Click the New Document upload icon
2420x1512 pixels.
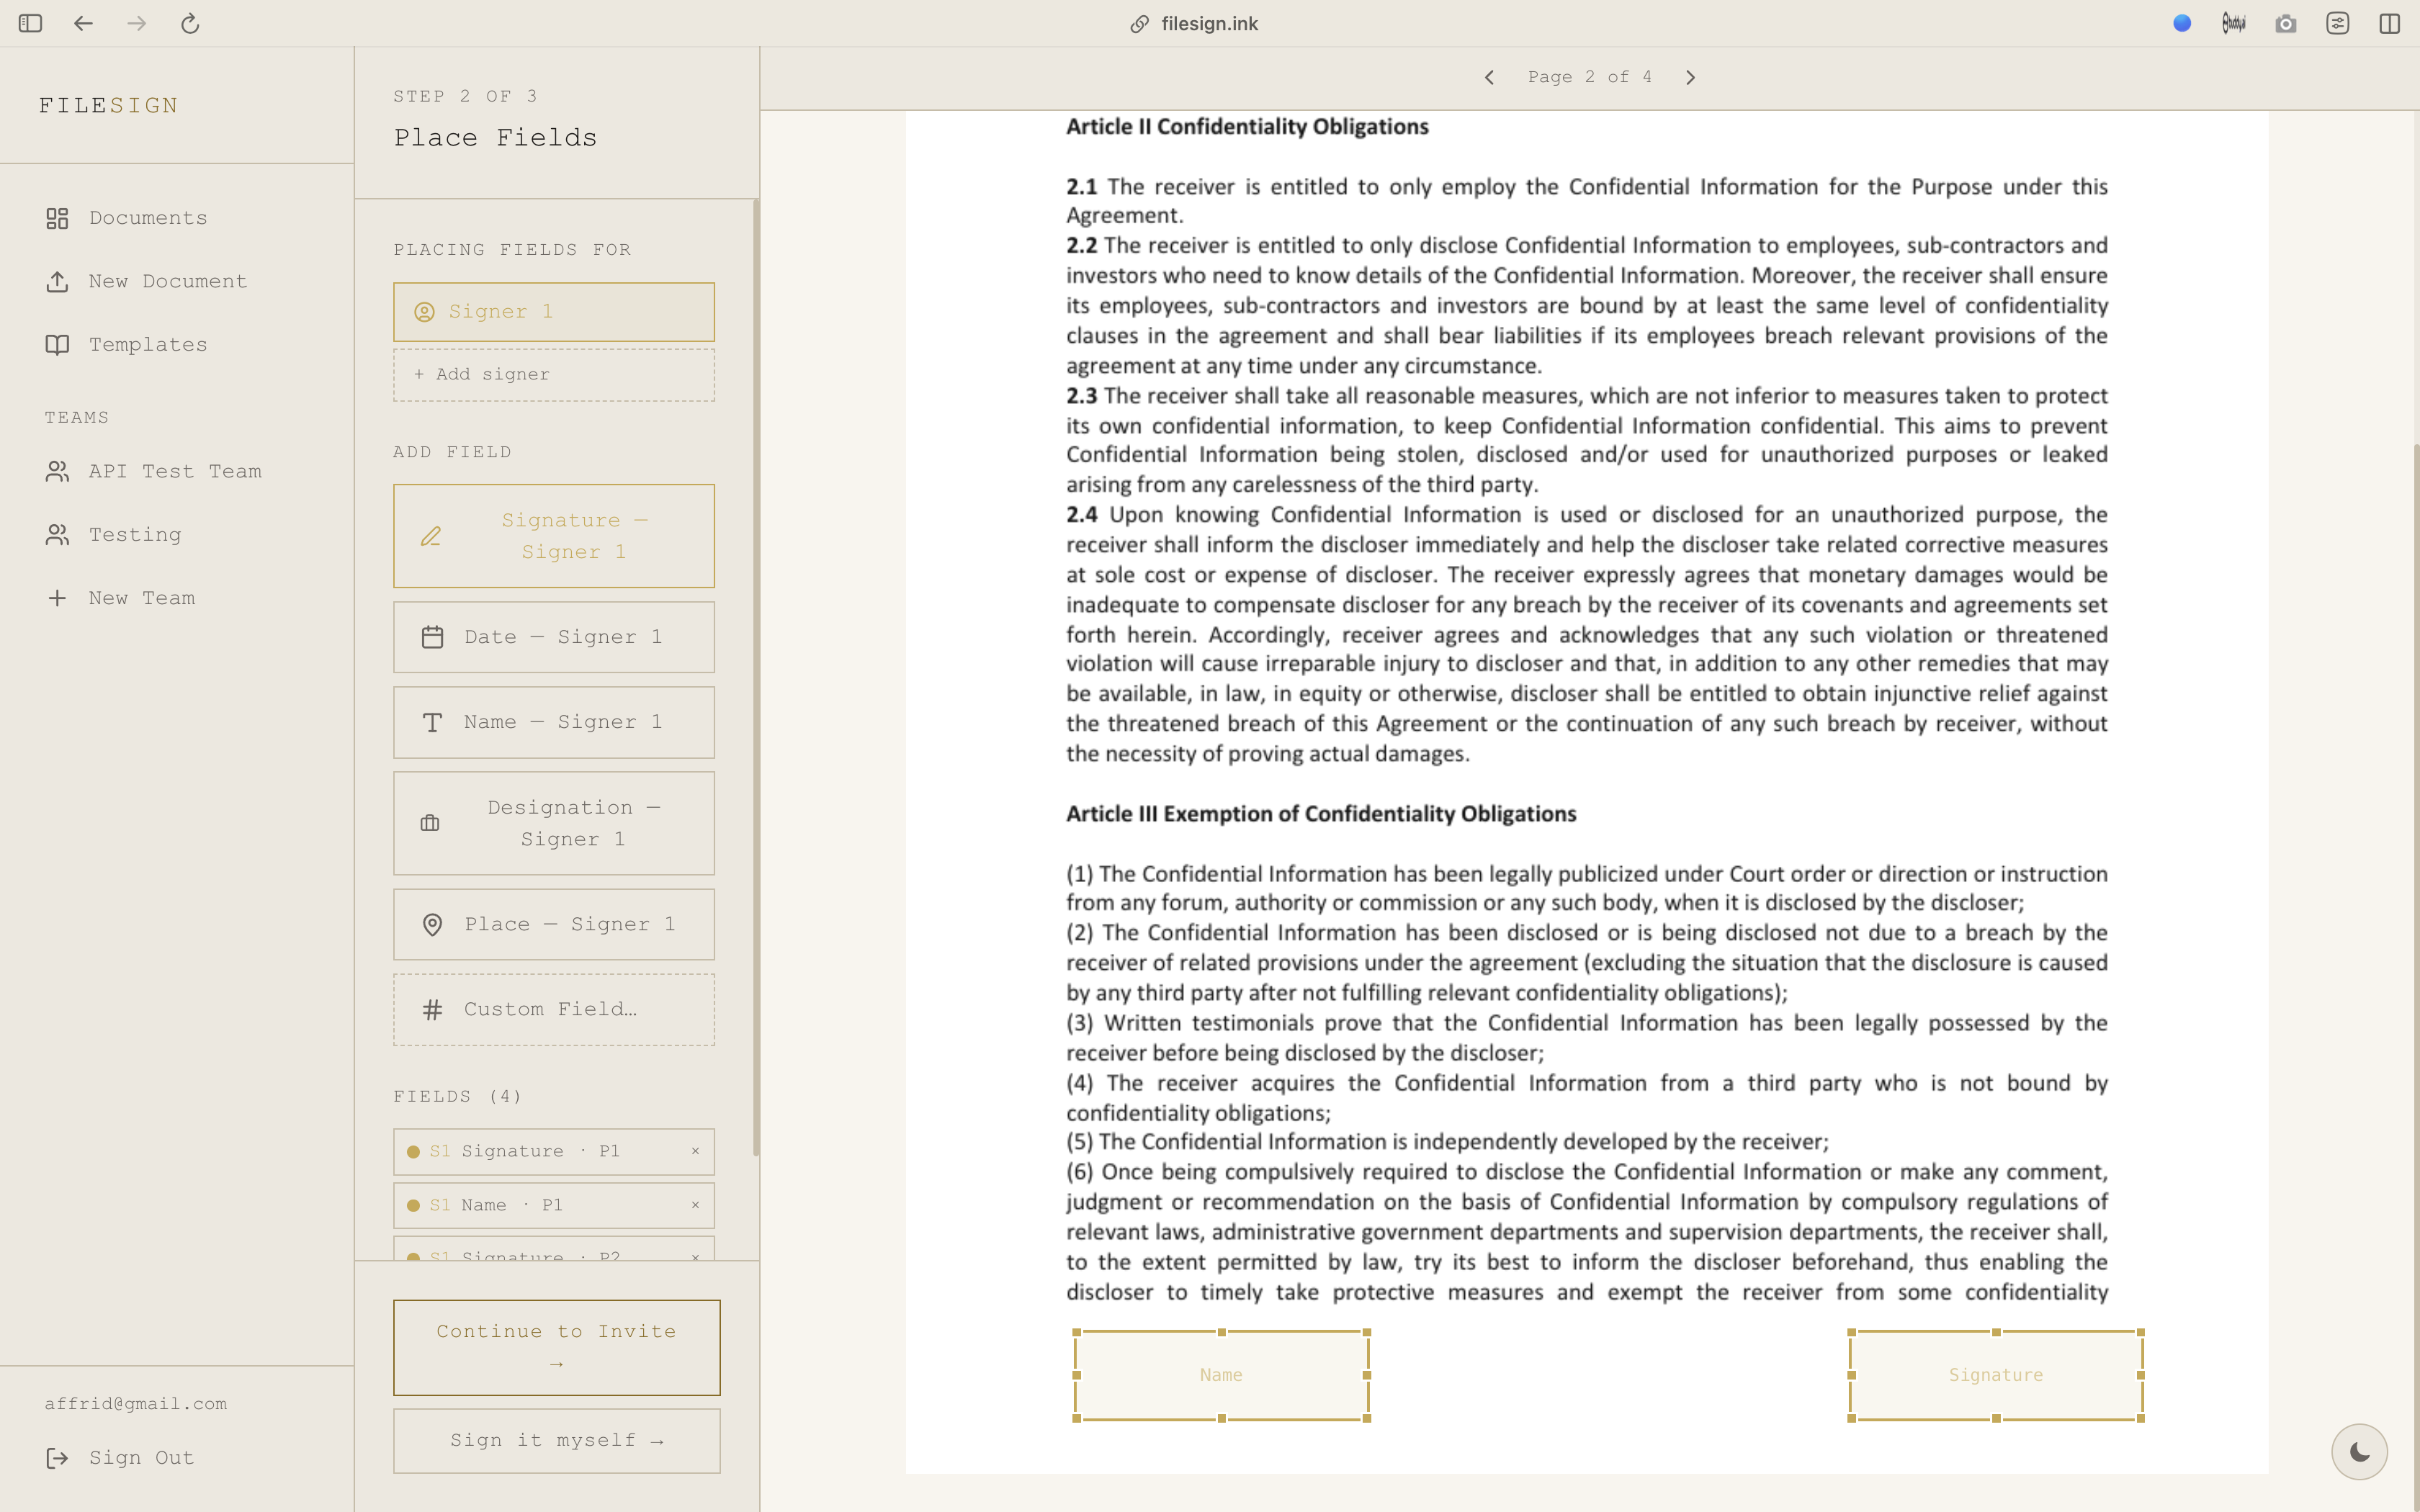coord(57,282)
